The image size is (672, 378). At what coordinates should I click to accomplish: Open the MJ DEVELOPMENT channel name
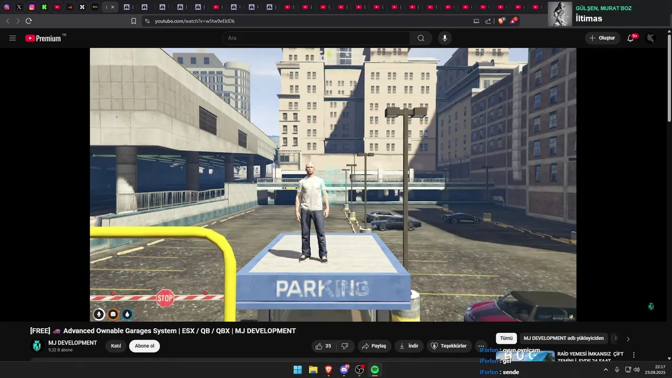[x=72, y=343]
